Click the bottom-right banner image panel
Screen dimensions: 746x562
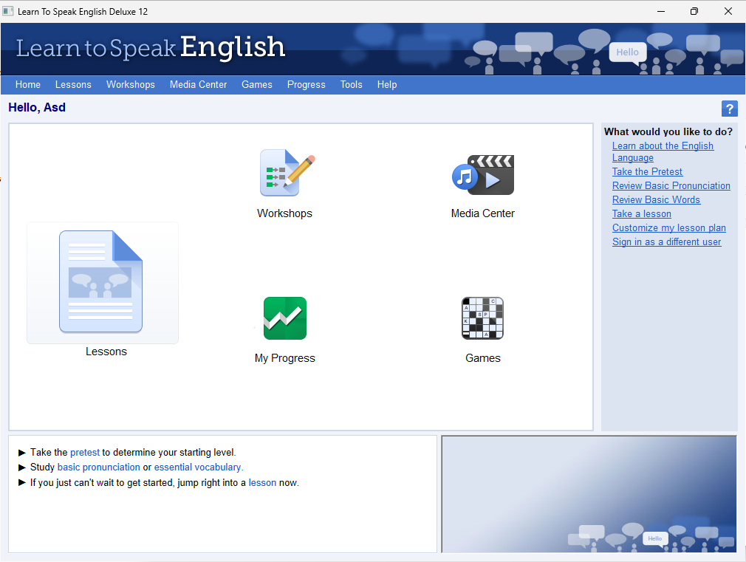point(589,494)
